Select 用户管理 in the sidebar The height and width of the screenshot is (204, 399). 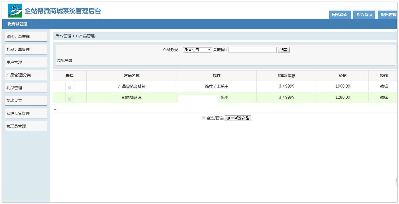14,62
